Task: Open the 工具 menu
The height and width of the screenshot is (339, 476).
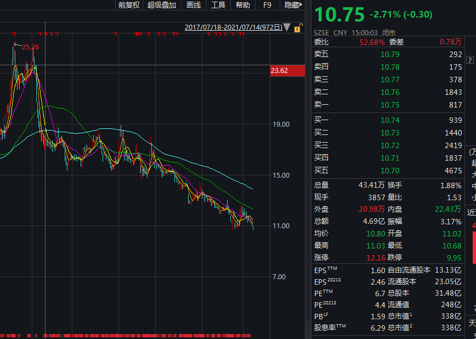Action: [x=218, y=5]
